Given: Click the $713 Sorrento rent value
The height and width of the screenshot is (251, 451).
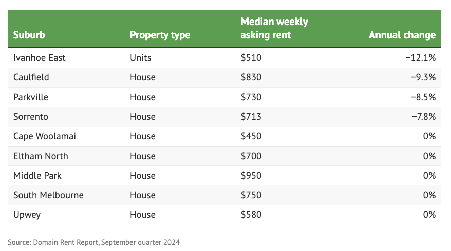Looking at the screenshot, I should (251, 117).
